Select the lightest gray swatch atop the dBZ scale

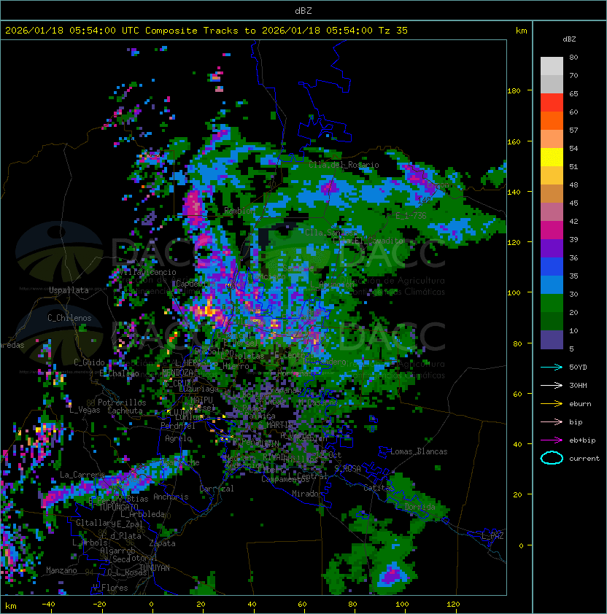tap(552, 66)
